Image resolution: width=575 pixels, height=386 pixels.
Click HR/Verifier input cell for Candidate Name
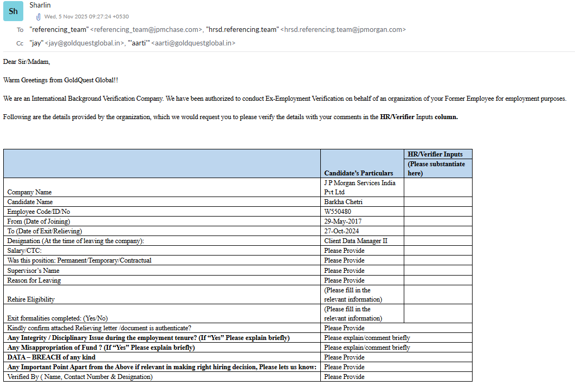[x=438, y=202]
